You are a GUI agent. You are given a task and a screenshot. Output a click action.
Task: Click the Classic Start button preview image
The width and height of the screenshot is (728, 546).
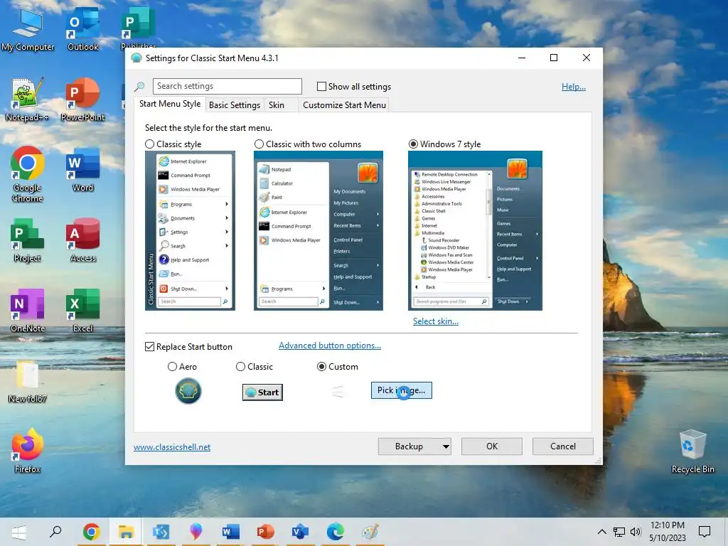pyautogui.click(x=262, y=392)
